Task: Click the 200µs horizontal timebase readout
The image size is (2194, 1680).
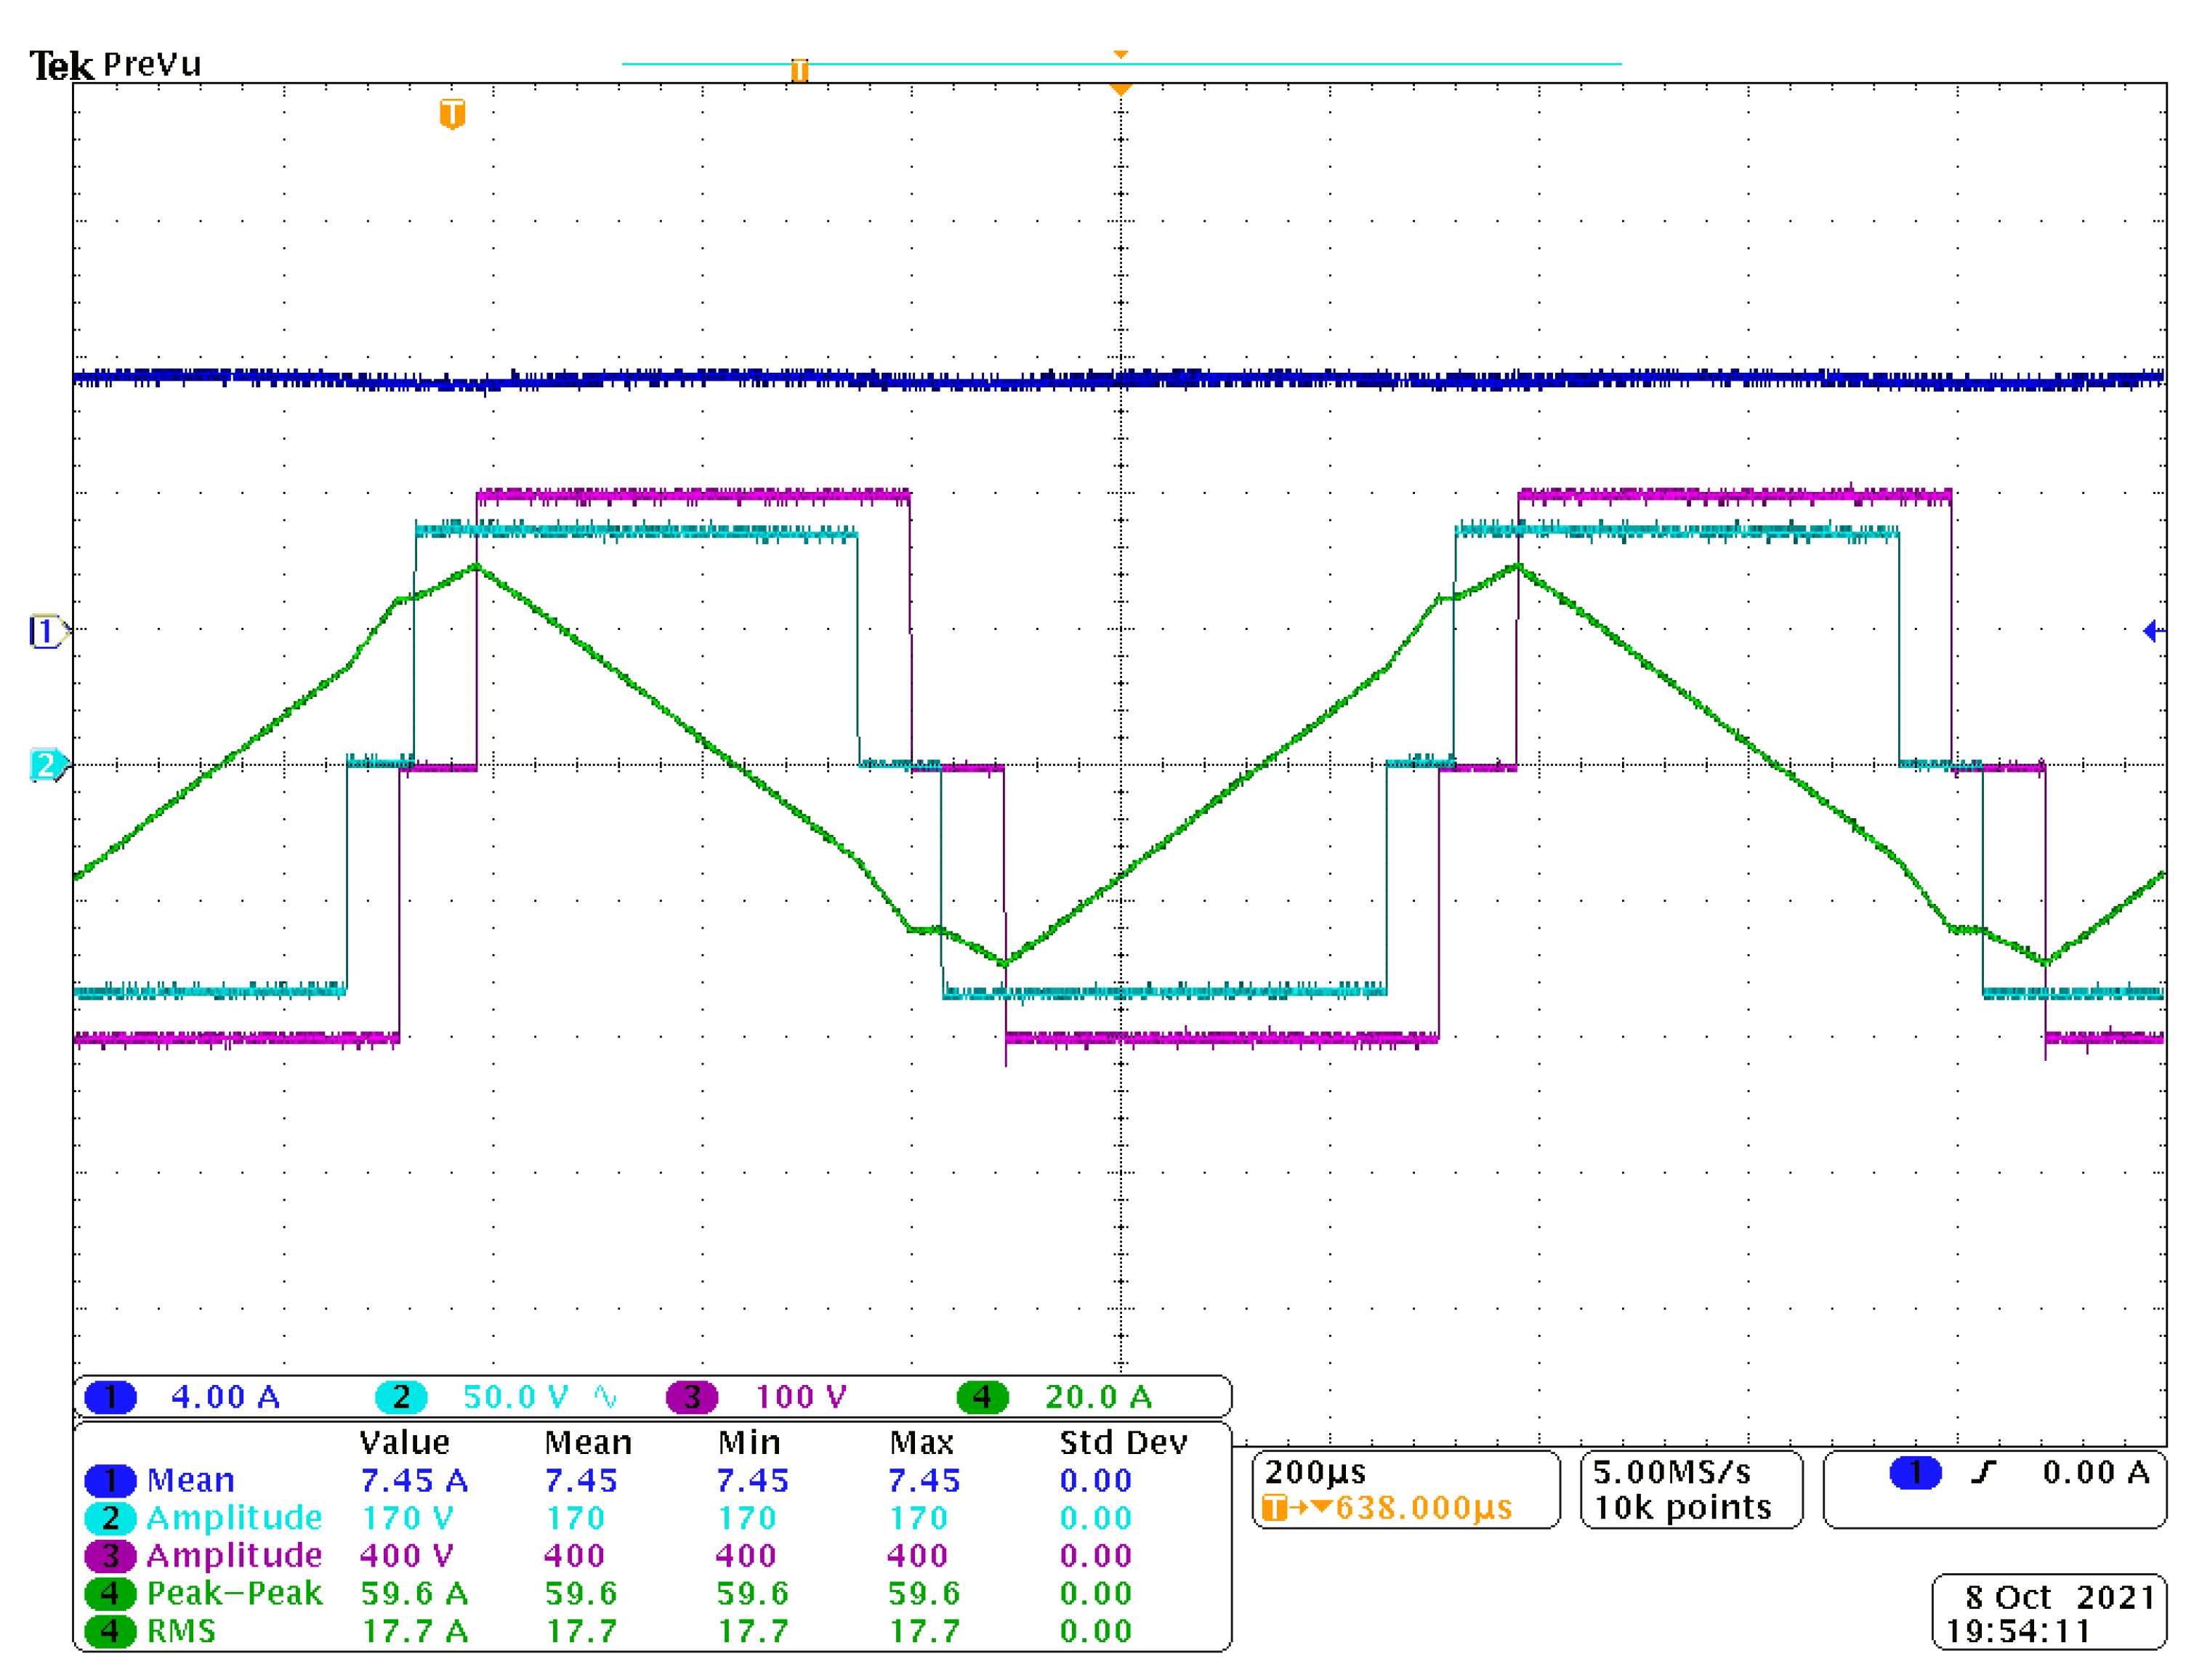Action: tap(1315, 1472)
